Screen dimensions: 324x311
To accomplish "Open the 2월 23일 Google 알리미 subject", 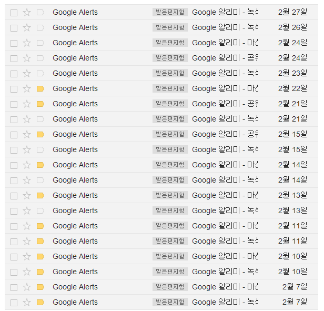I will click(225, 73).
